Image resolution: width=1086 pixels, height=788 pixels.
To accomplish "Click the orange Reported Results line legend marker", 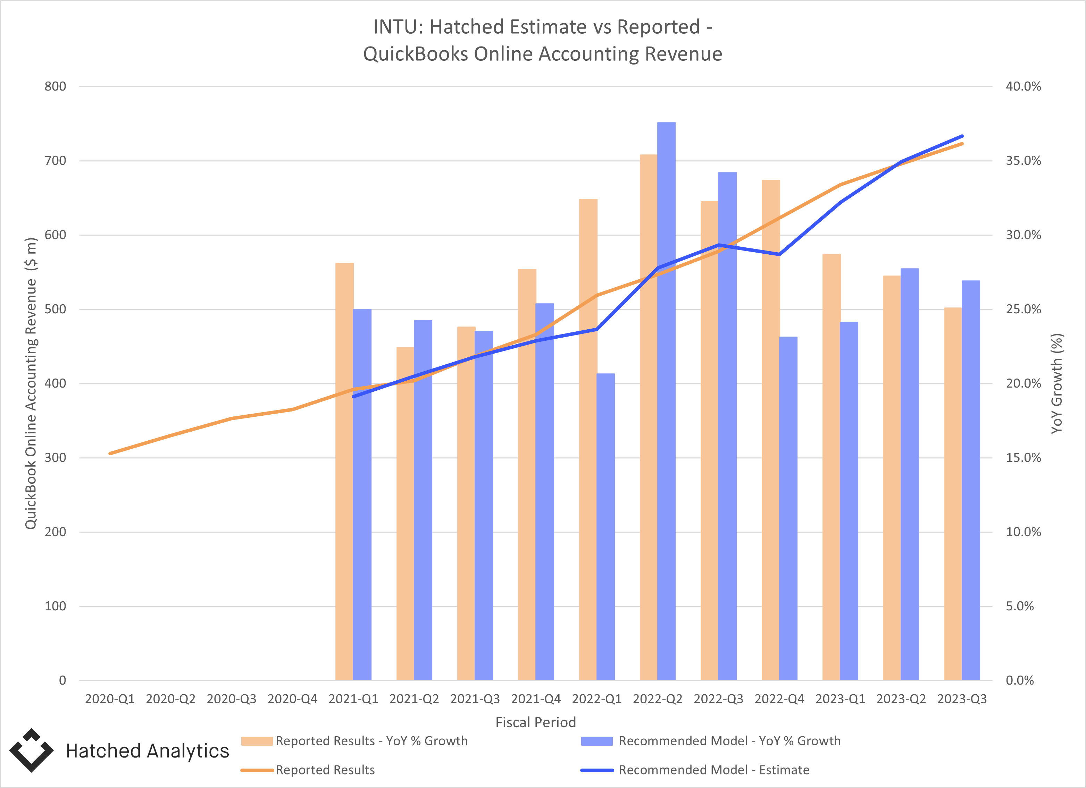I will tap(257, 770).
